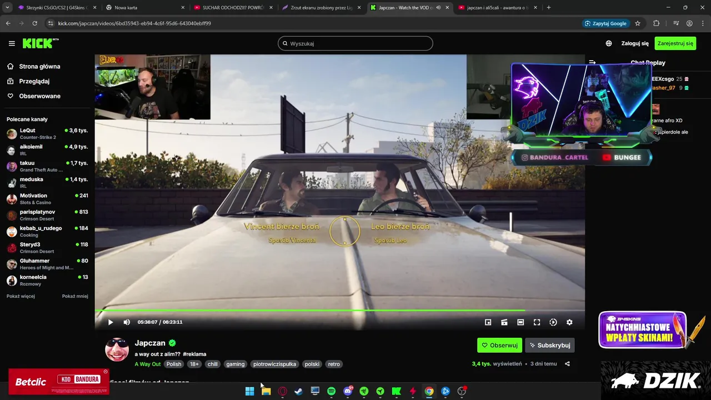
Task: Open Discord from taskbar
Action: 348,391
